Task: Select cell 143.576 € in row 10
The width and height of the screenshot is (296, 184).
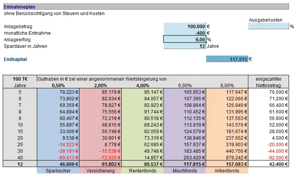Action: click(x=227, y=125)
